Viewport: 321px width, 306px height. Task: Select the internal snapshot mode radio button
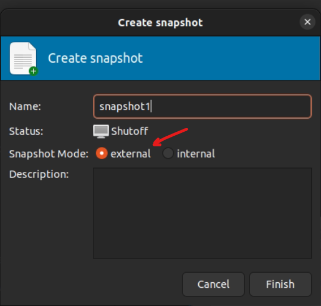(168, 153)
